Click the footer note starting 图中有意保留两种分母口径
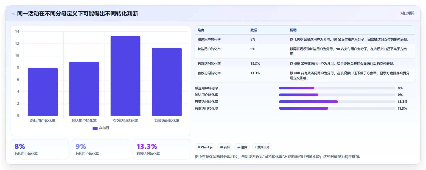Image resolution: width=426 pixels, height=170 pixels. [278, 157]
